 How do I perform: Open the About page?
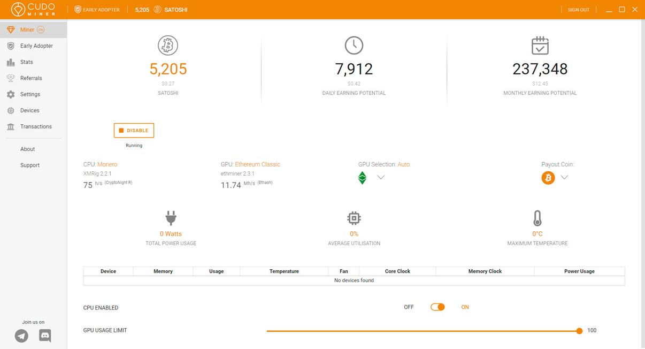pyautogui.click(x=28, y=149)
